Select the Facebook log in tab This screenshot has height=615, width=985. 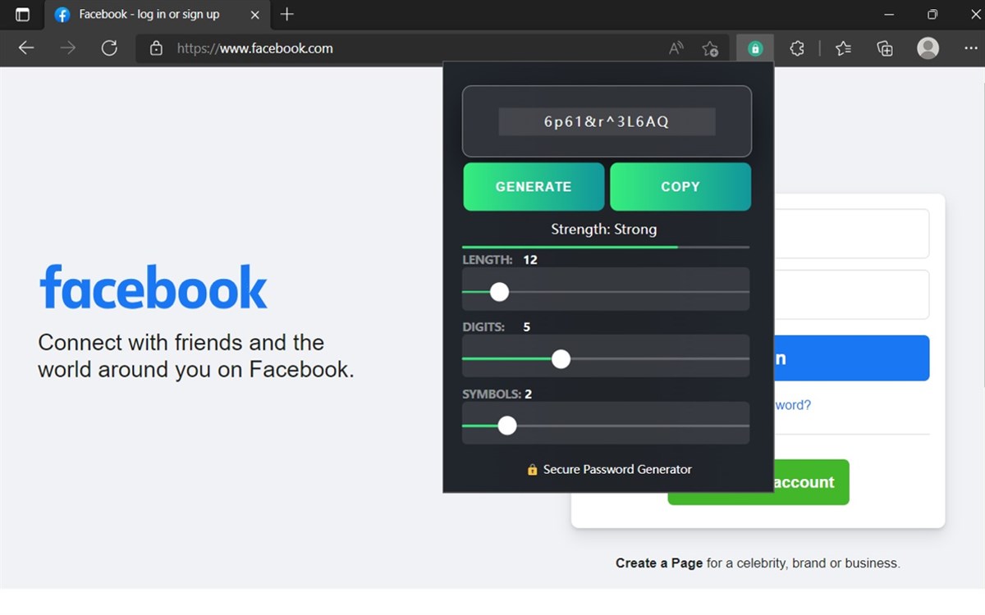pyautogui.click(x=157, y=15)
